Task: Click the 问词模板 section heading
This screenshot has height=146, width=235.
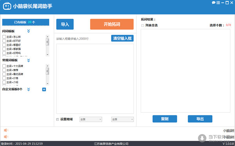Action: tap(8, 31)
